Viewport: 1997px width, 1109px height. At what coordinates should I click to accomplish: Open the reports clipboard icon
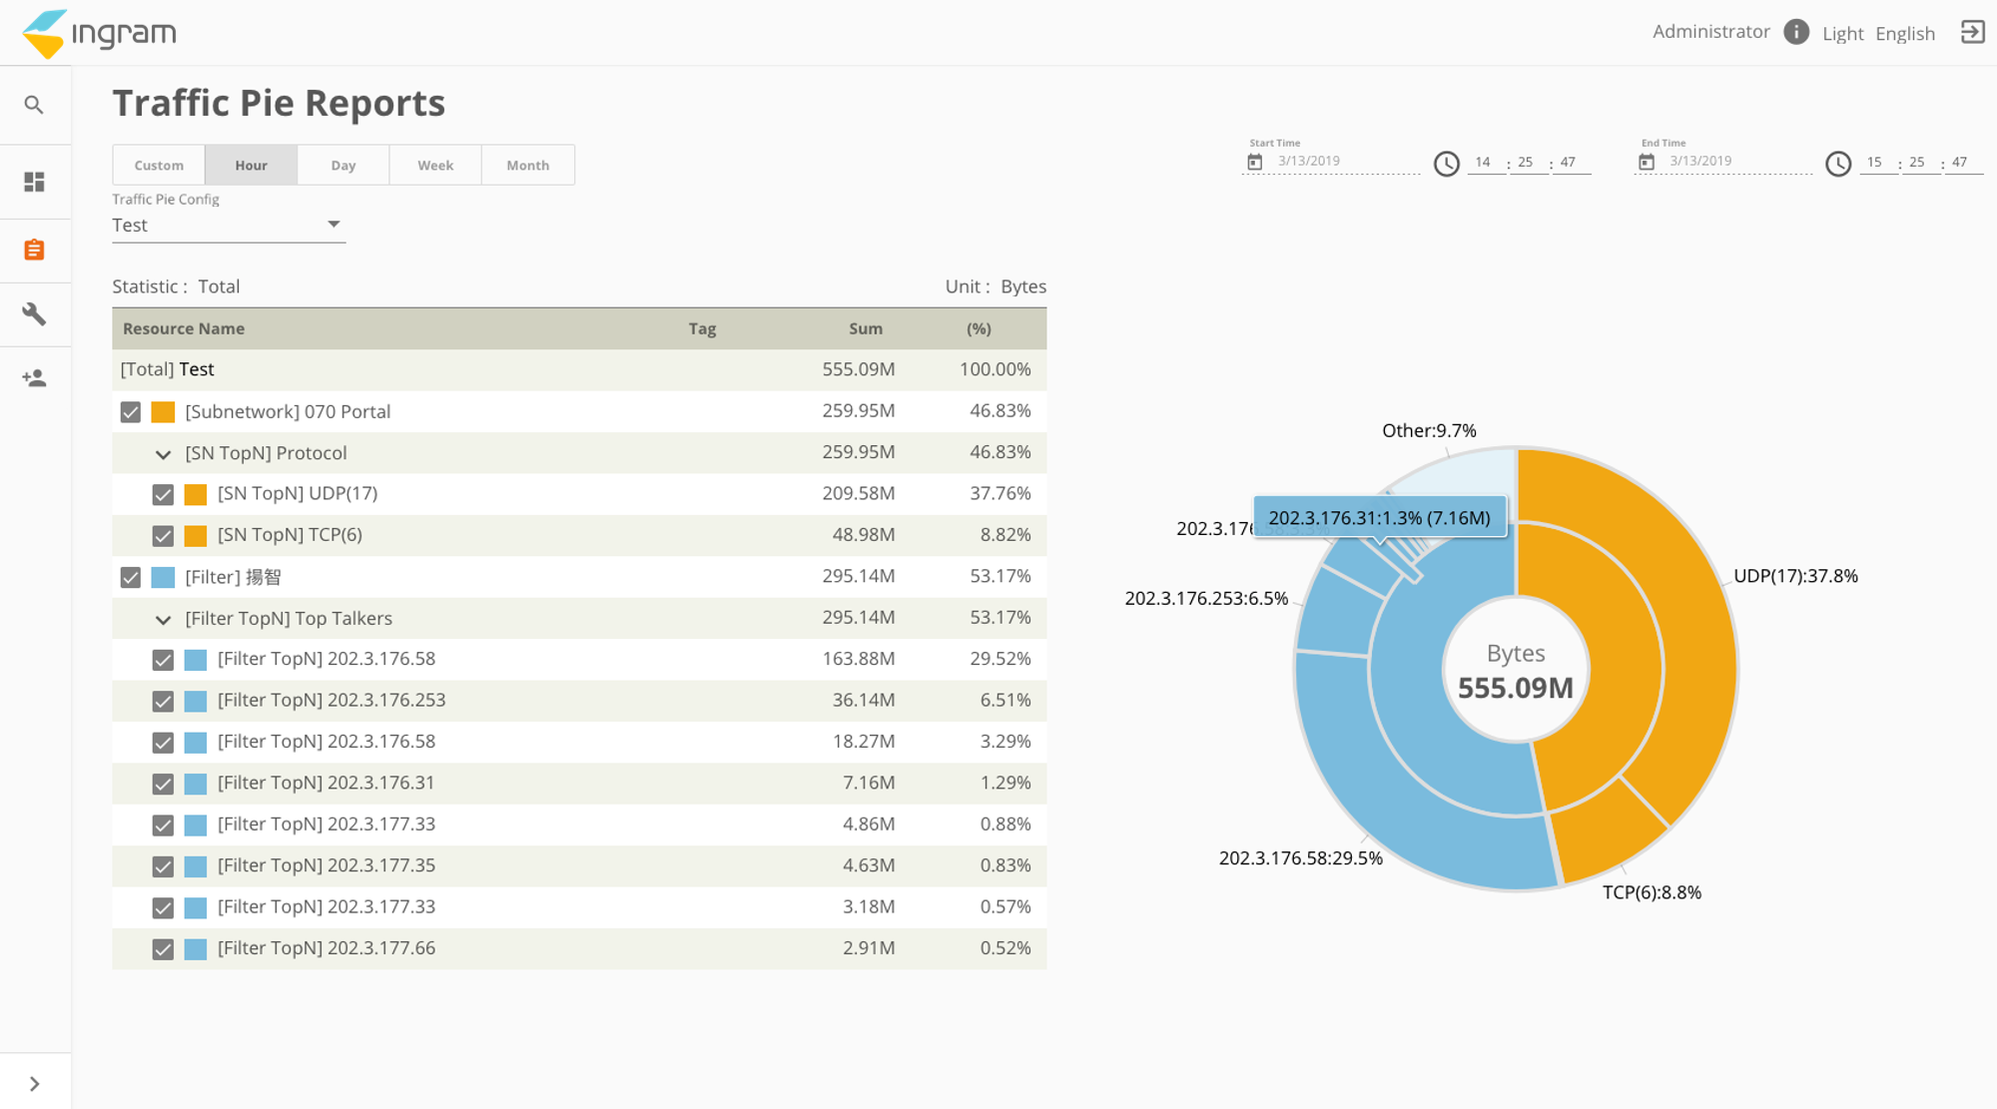[34, 250]
